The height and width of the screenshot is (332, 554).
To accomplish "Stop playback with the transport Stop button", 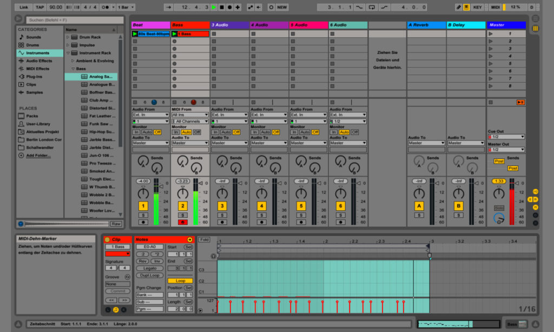I will (x=221, y=7).
